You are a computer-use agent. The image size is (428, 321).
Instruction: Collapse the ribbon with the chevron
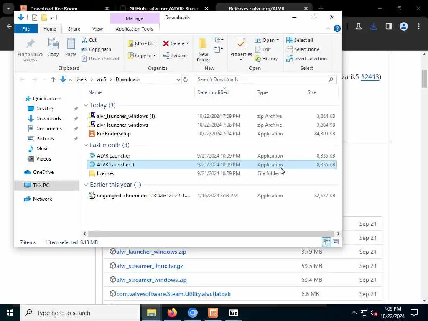click(328, 28)
